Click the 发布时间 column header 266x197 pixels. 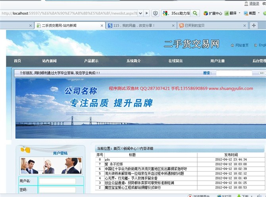click(x=231, y=155)
